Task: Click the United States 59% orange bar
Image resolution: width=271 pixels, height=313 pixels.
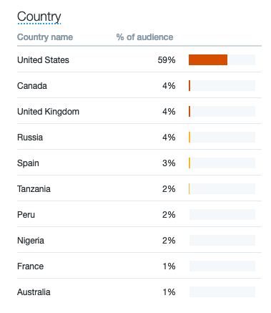Action: tap(208, 59)
